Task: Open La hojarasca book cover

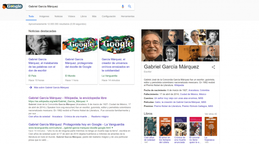Action: pyautogui.click(x=211, y=126)
